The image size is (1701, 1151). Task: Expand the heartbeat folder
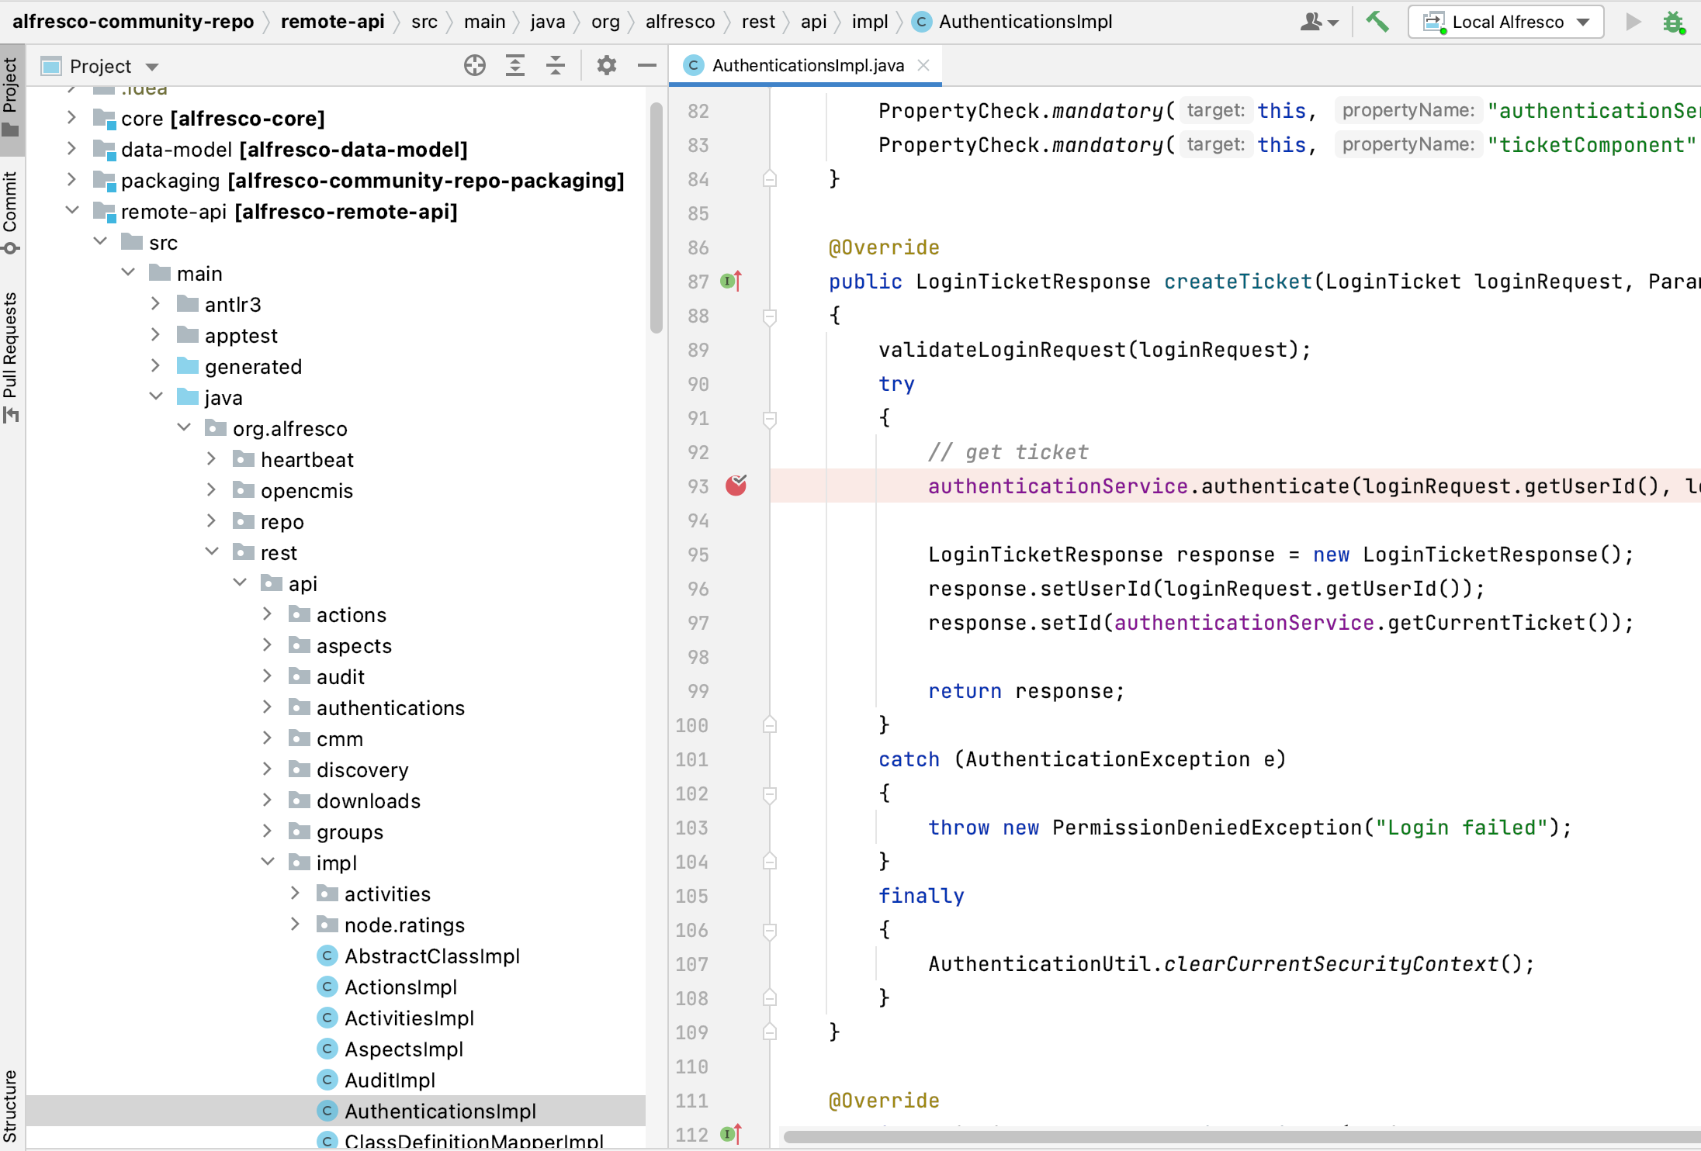(x=211, y=458)
